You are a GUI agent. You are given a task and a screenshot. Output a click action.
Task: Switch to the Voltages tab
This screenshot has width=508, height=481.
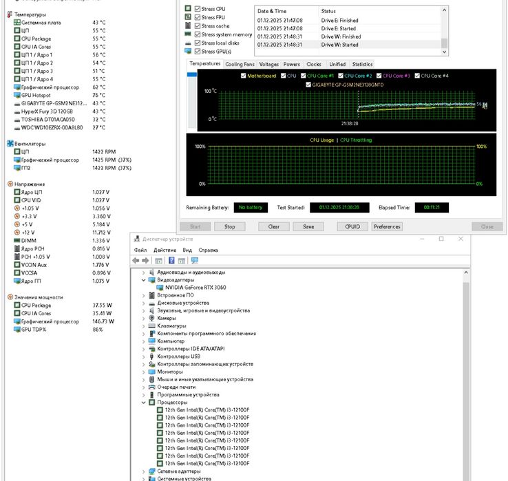coord(269,64)
